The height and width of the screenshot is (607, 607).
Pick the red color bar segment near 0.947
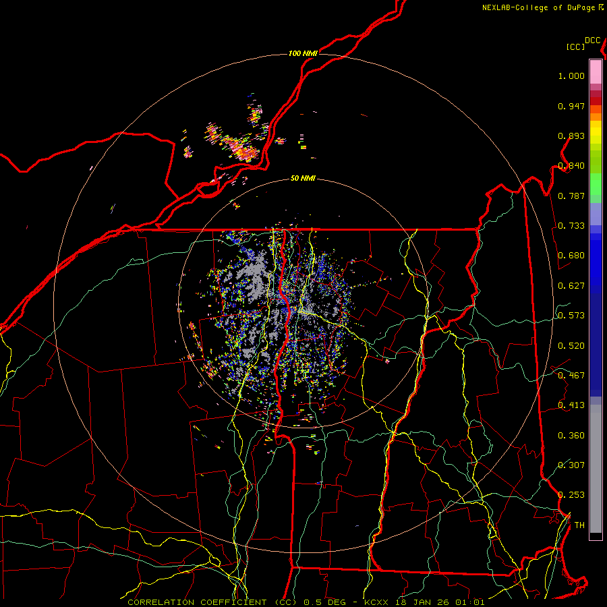click(x=596, y=101)
